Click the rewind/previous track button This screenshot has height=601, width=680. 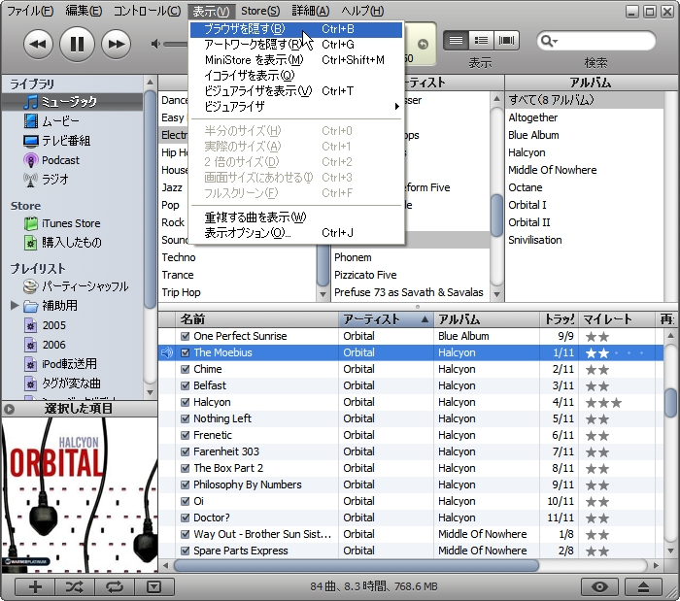coord(38,45)
